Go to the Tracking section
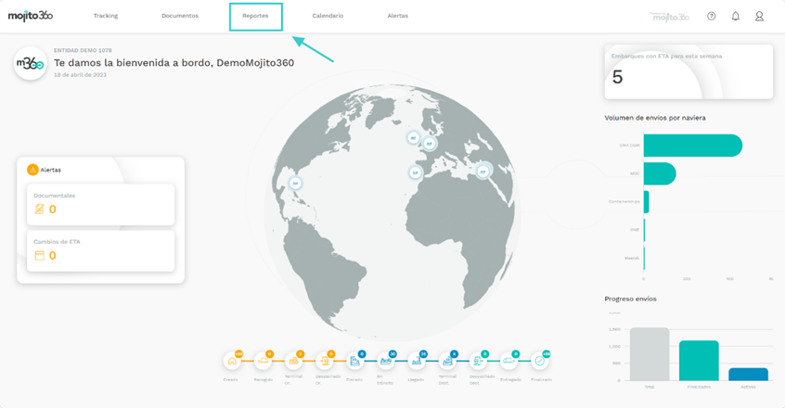 click(106, 16)
